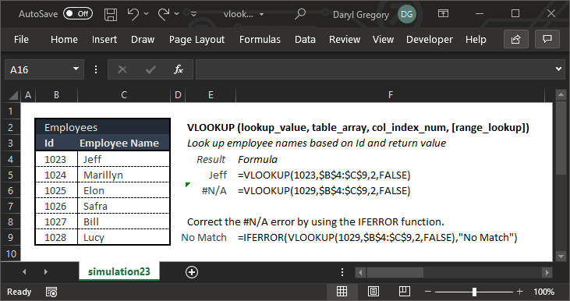This screenshot has height=301, width=570.
Task: Click the Employees table title cell
Action: [102, 127]
